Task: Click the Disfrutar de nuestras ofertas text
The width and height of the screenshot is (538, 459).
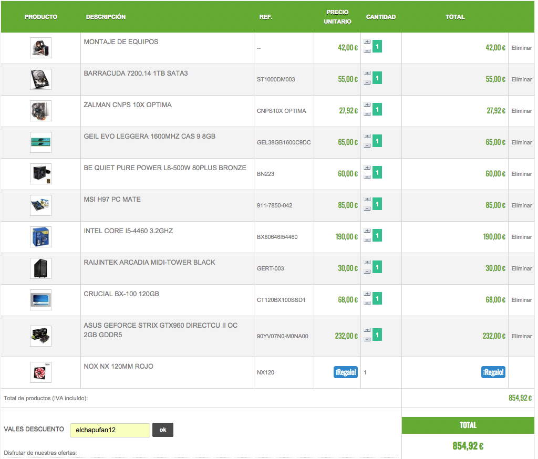Action: click(x=40, y=453)
